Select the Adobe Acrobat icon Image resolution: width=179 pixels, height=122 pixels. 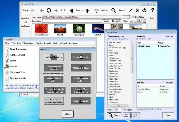coord(7,55)
